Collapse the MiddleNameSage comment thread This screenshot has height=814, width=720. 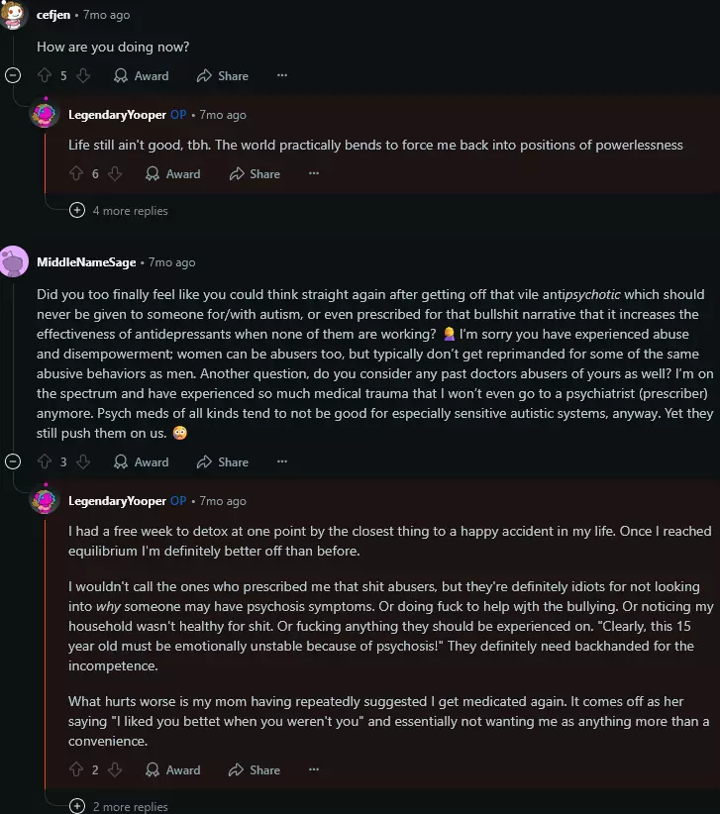13,461
